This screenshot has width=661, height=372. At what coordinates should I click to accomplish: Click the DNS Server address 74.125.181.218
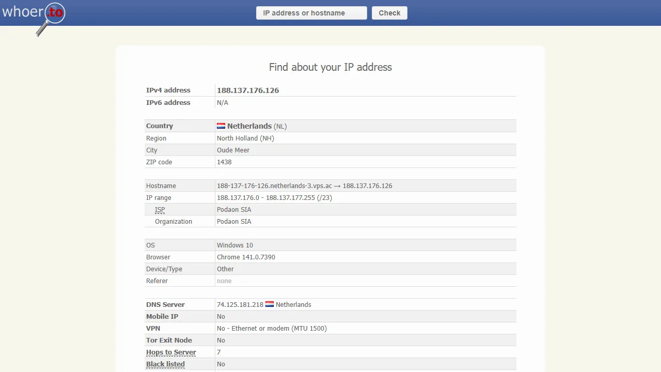240,304
